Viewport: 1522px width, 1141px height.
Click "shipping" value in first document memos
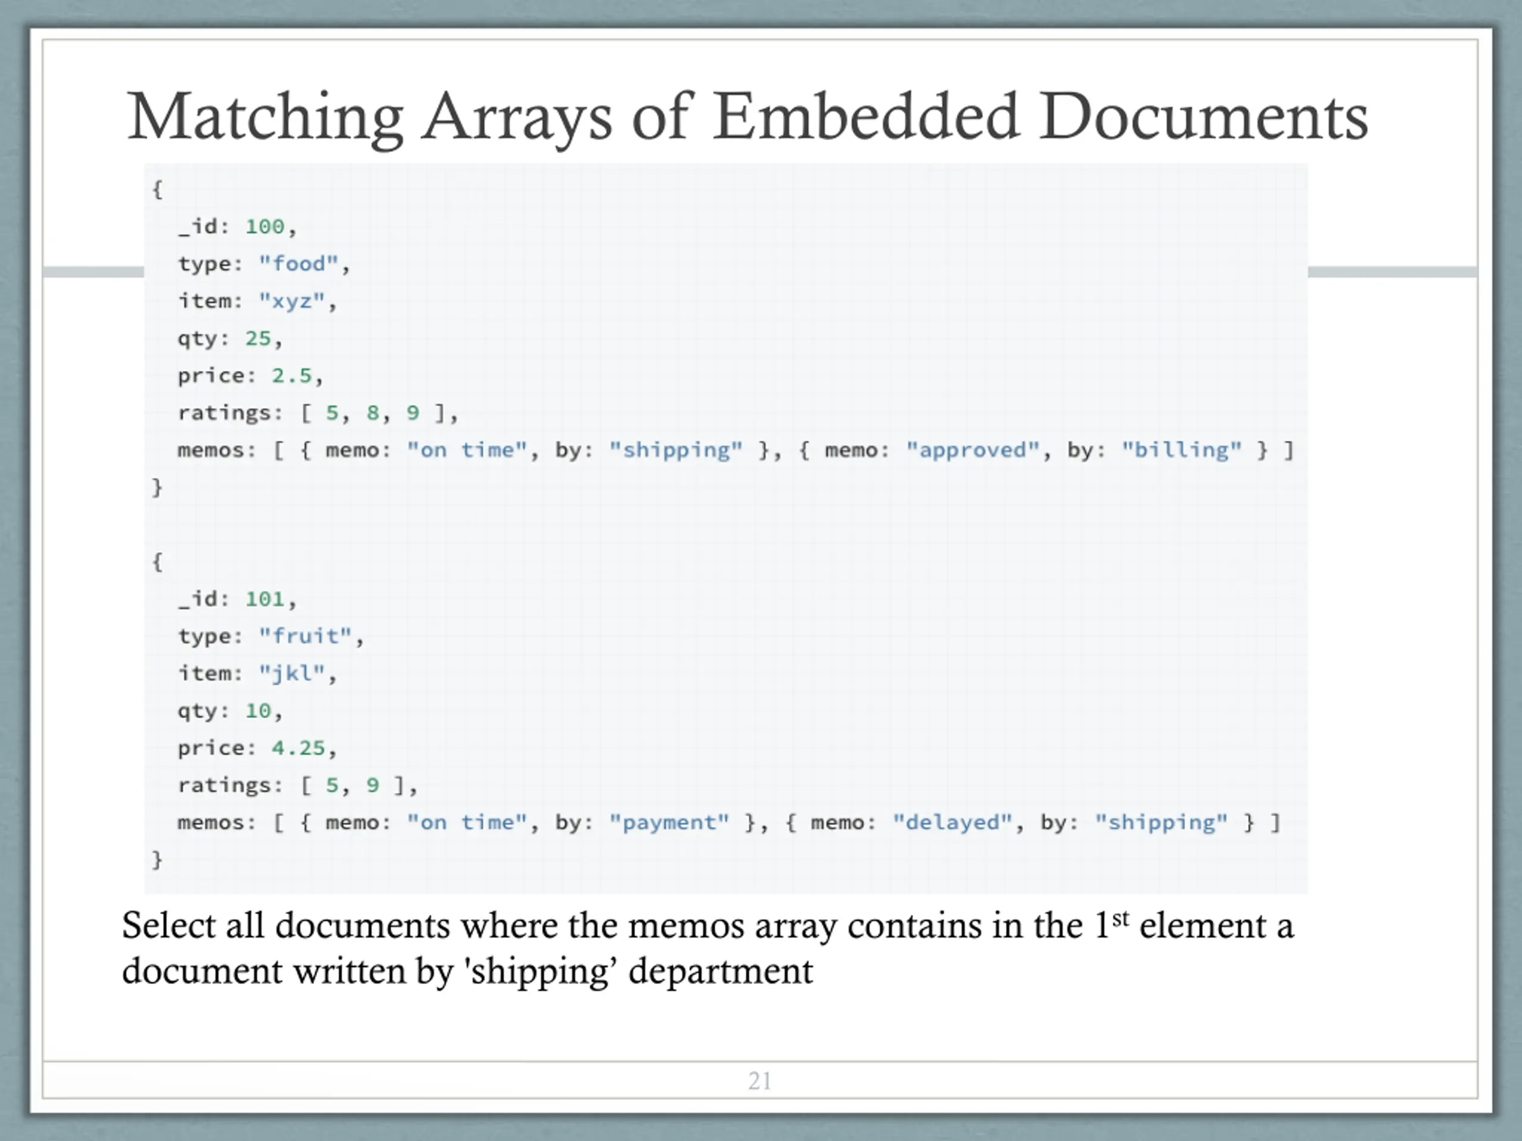point(675,450)
